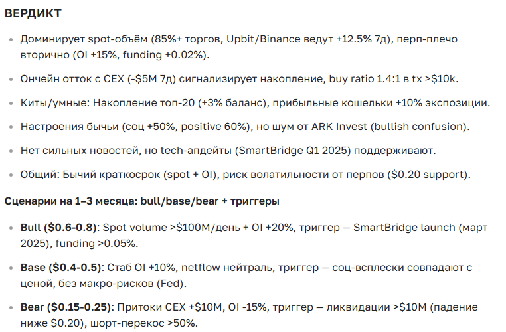Click the bullet line about Ончейн отток с CEX

(x=133, y=80)
